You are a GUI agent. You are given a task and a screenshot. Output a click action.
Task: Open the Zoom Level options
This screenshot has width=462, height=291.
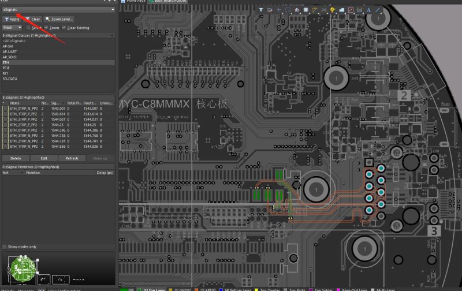(x=59, y=19)
